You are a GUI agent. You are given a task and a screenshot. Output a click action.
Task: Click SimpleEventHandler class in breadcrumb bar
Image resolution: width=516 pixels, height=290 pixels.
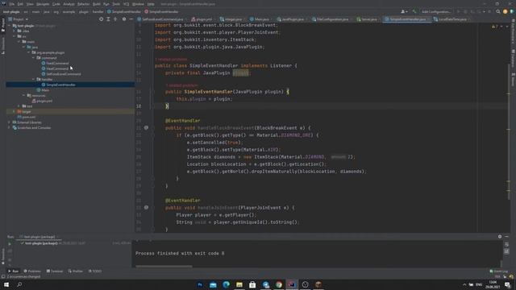(123, 12)
